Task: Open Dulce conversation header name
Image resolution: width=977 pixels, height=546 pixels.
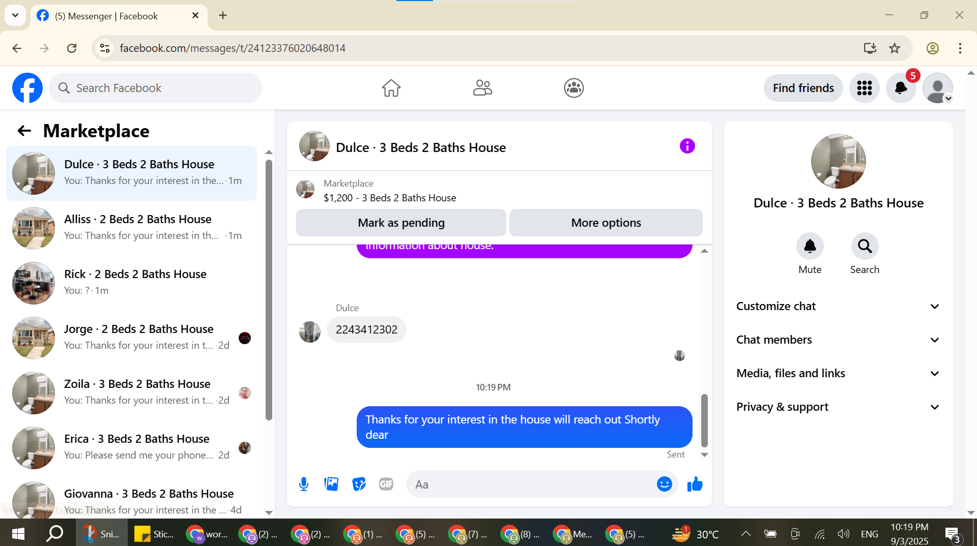Action: (x=421, y=147)
